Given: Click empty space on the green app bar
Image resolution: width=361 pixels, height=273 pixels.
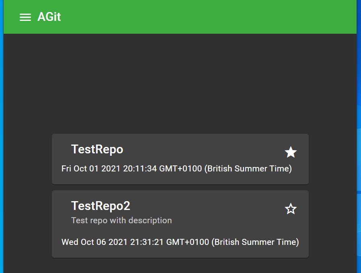Looking at the screenshot, I should [x=201, y=17].
